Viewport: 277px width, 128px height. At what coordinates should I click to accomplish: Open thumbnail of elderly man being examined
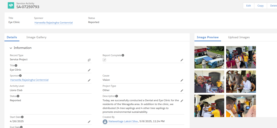241,81
